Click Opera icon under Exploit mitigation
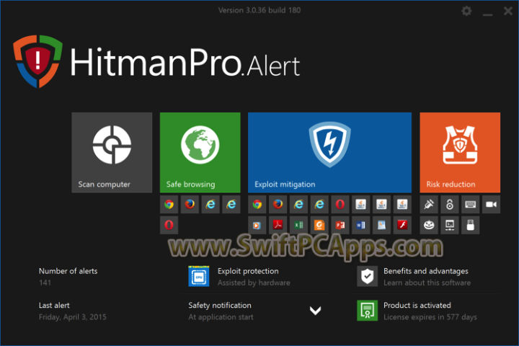The height and width of the screenshot is (346, 519). click(x=340, y=204)
